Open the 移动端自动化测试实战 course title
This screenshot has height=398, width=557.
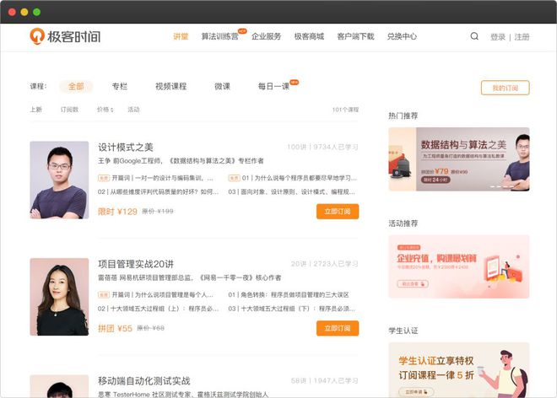(x=144, y=381)
